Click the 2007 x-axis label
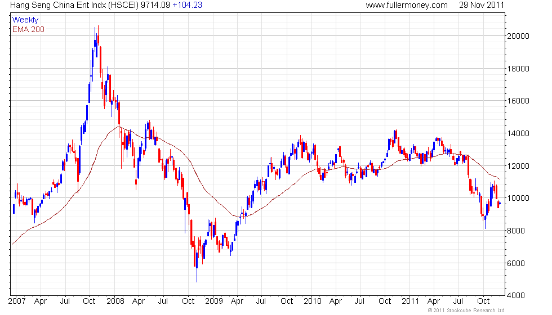The image size is (552, 315). 17,301
